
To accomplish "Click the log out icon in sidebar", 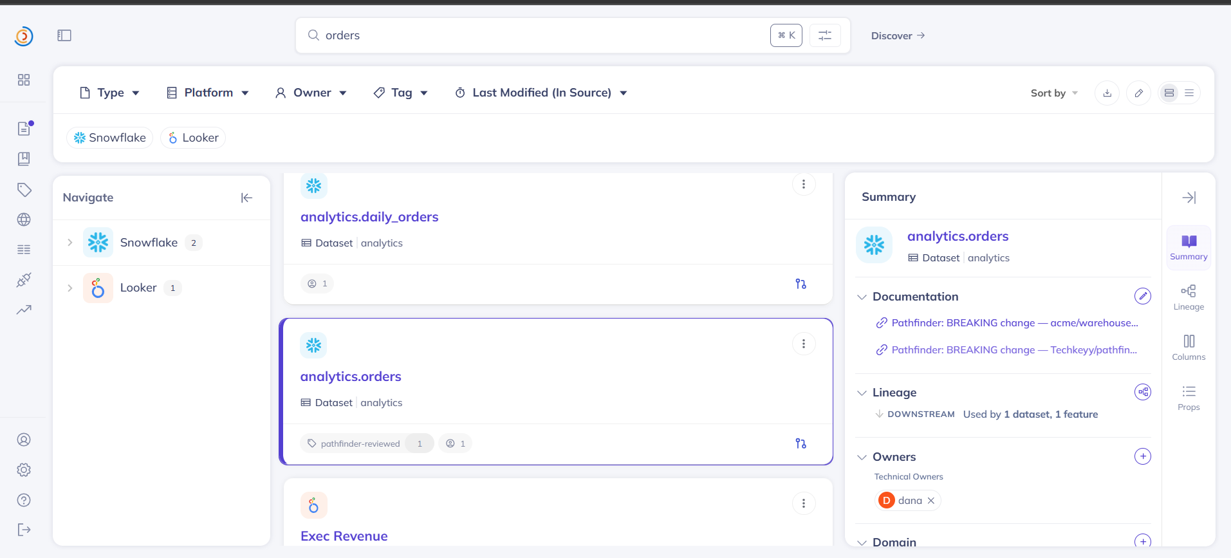I will tap(24, 530).
